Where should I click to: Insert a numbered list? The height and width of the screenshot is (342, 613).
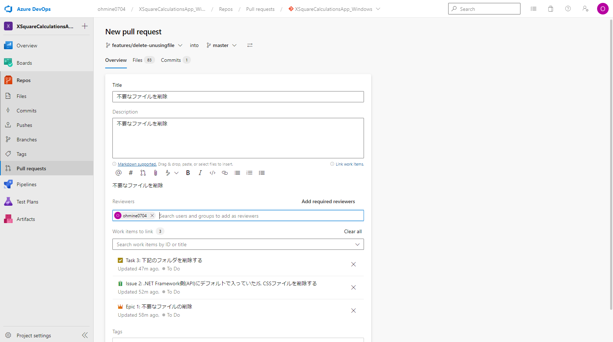pos(249,173)
